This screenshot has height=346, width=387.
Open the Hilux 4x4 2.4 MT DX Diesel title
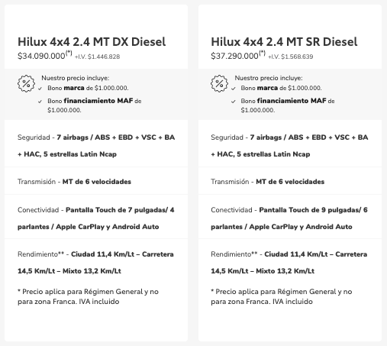click(92, 42)
